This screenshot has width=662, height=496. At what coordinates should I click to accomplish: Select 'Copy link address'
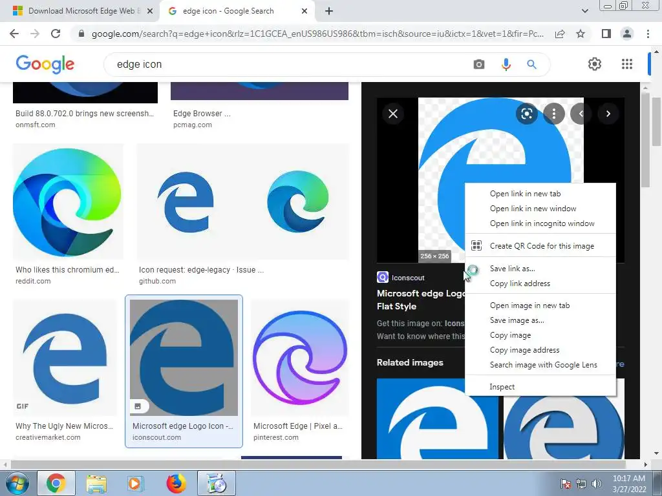540,284
